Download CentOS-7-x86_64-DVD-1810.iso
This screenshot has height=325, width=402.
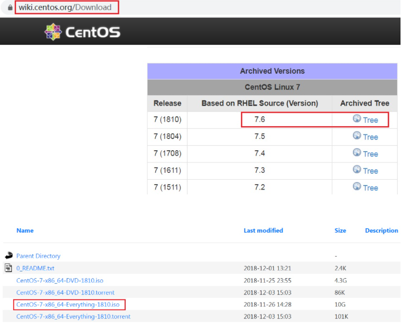60,280
